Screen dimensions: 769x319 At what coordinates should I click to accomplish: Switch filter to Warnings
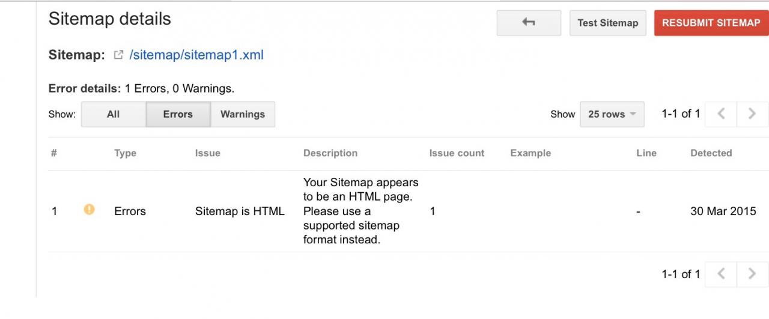click(242, 114)
